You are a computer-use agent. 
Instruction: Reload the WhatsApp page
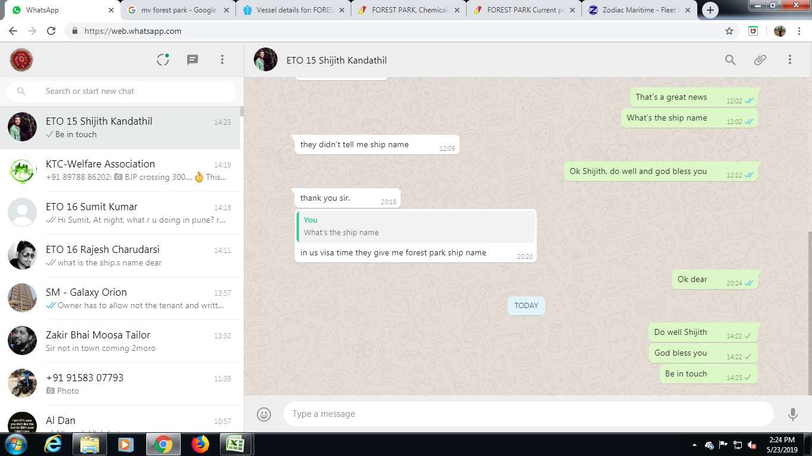point(51,31)
